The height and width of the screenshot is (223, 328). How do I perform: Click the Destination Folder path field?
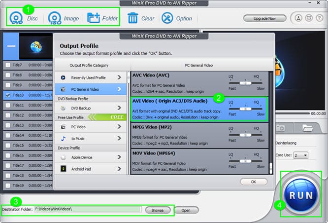pyautogui.click(x=88, y=209)
